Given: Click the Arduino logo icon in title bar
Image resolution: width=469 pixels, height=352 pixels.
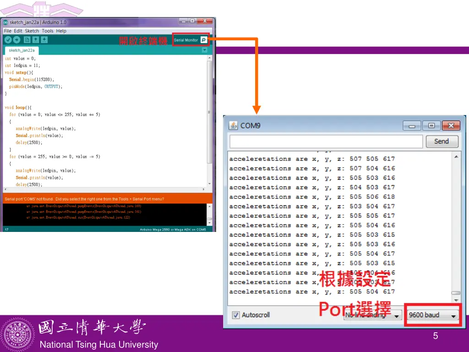Looking at the screenshot, I should [x=5, y=22].
